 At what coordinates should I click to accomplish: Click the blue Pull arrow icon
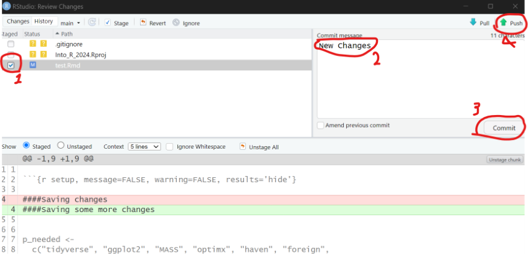pos(473,23)
